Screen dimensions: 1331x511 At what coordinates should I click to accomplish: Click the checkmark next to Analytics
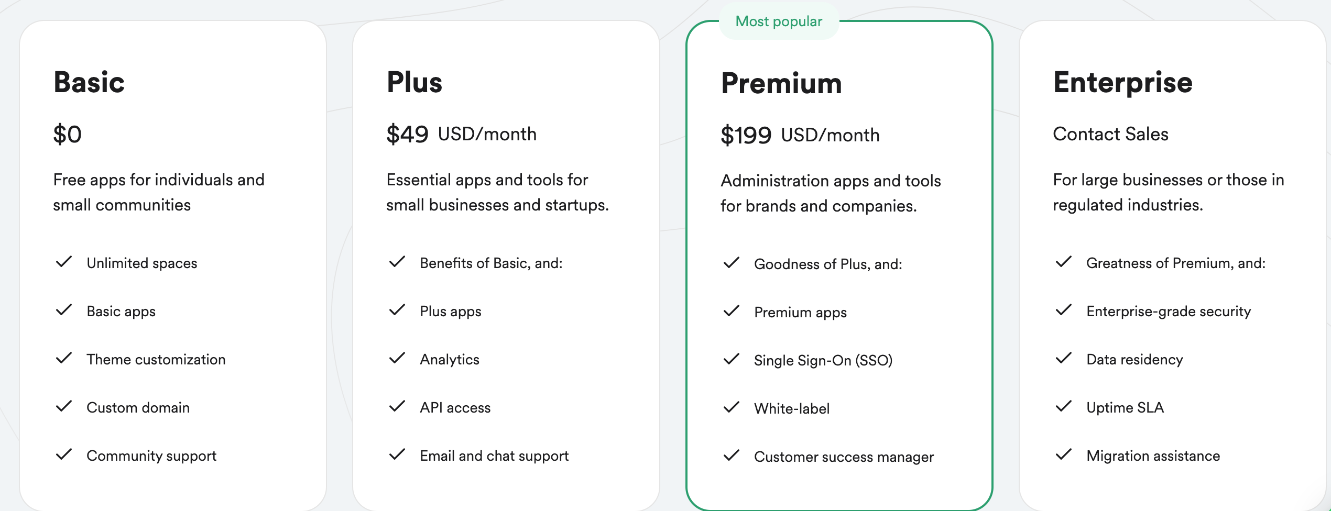(397, 358)
